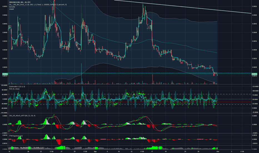Click date 27 on time axis
The width and height of the screenshot is (259, 153).
point(61,151)
